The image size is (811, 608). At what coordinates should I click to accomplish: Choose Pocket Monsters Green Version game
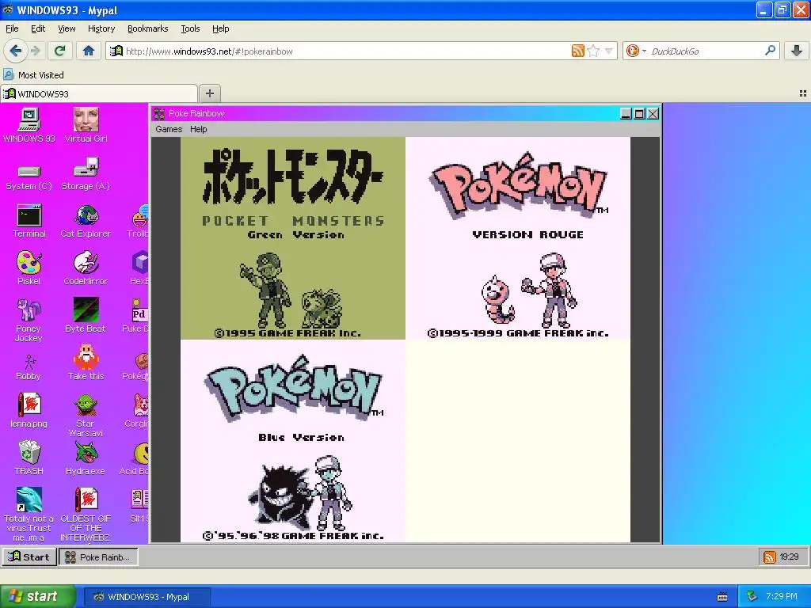tap(293, 238)
